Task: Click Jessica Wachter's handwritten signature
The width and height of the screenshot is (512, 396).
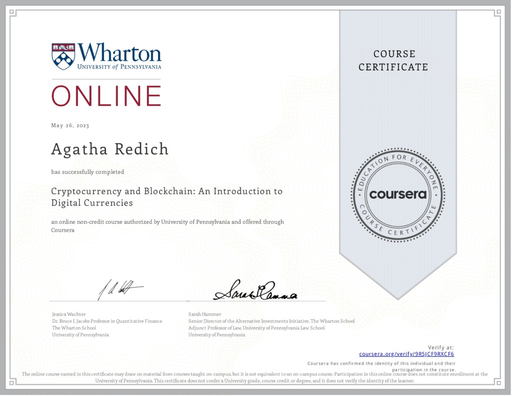Action: 120,289
